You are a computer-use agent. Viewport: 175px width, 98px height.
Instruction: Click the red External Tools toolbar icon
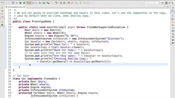tap(56, 3)
